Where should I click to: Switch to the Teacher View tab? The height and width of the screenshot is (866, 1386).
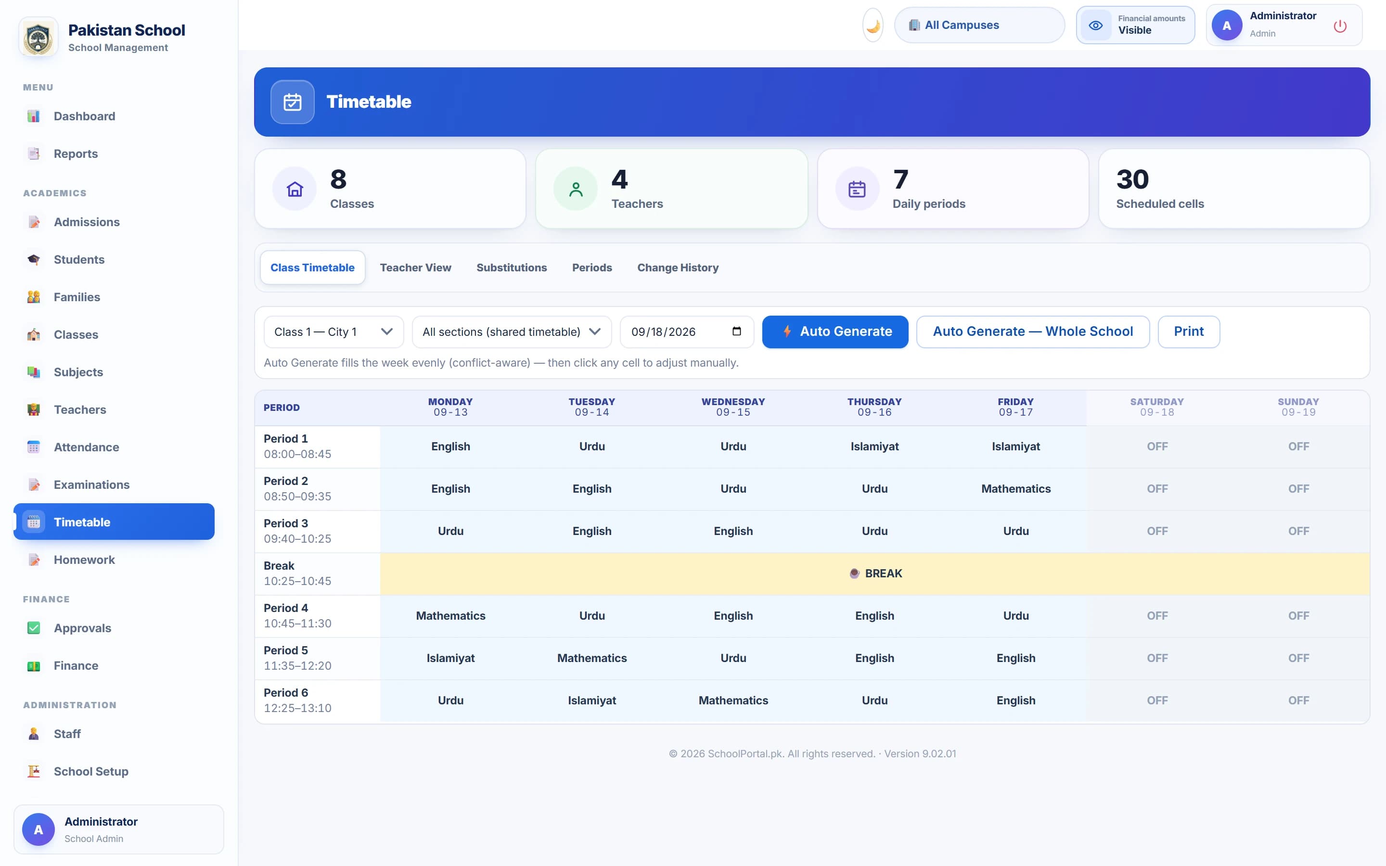click(416, 267)
